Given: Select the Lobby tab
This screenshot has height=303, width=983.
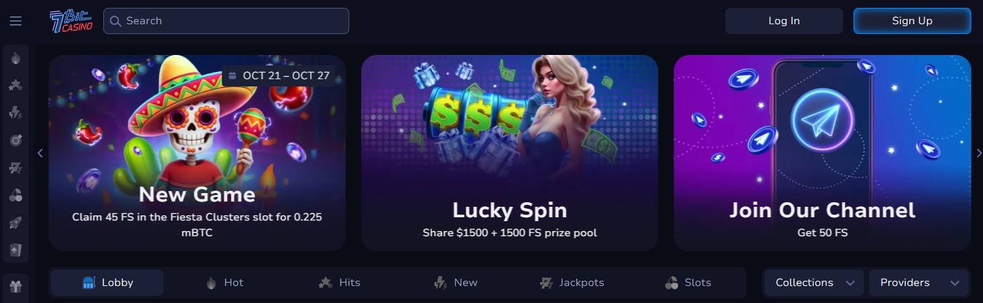Looking at the screenshot, I should 107,283.
